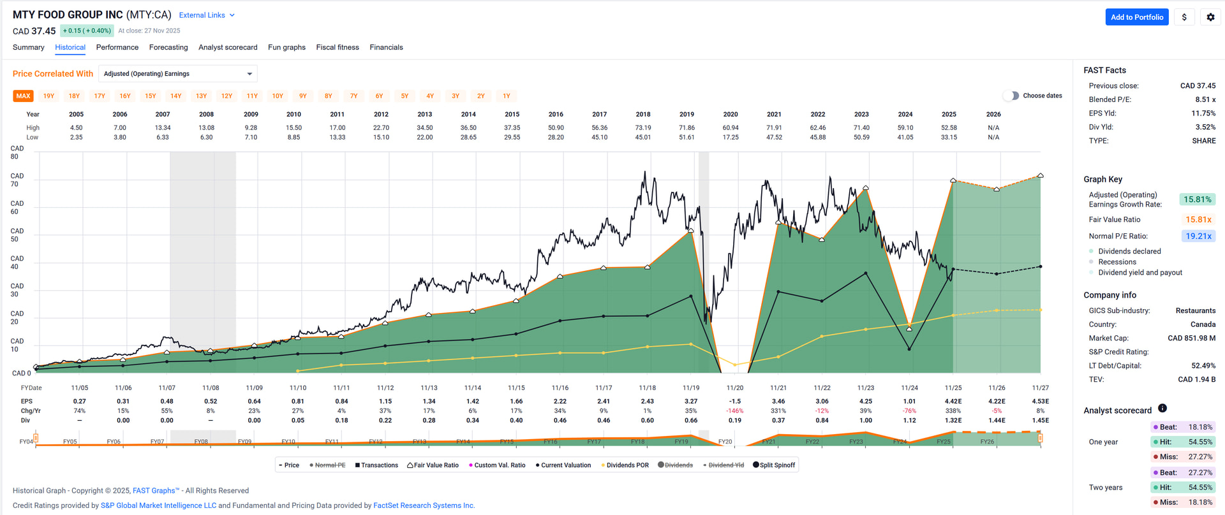Viewport: 1225px width, 515px height.
Task: Click the dollar sign currency icon
Action: [1184, 17]
